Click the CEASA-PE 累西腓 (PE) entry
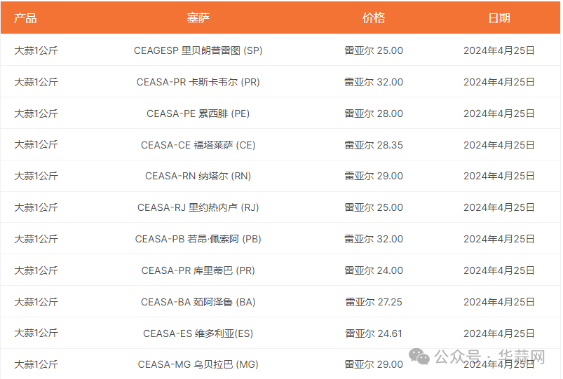Image resolution: width=563 pixels, height=379 pixels. 198,113
